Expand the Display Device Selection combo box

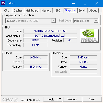tap(30, 20)
